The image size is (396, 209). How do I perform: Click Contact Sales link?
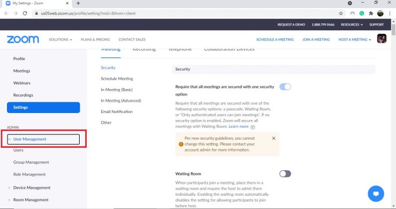[x=132, y=39]
